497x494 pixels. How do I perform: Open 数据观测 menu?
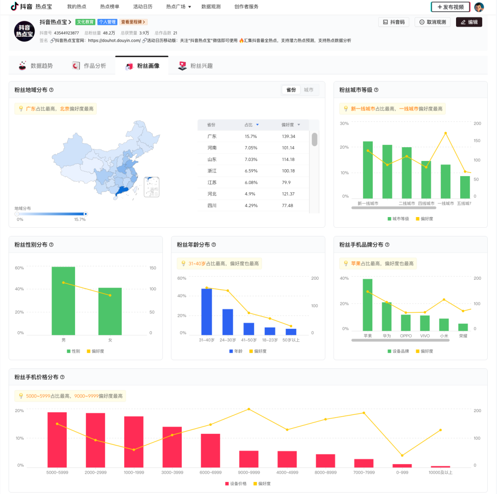[x=211, y=6]
